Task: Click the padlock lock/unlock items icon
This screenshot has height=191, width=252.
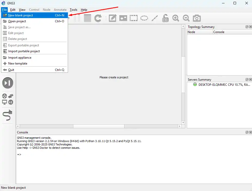Action: (x=165, y=18)
